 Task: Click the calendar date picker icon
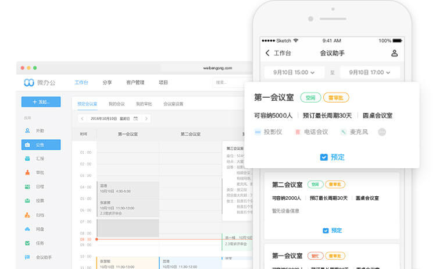coord(135,119)
